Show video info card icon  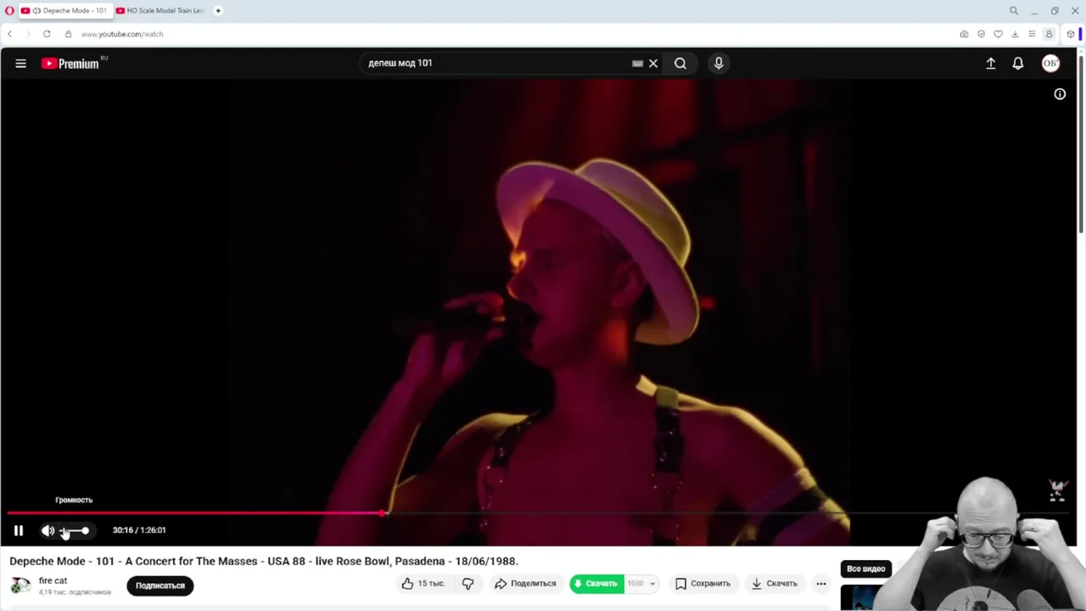1060,94
